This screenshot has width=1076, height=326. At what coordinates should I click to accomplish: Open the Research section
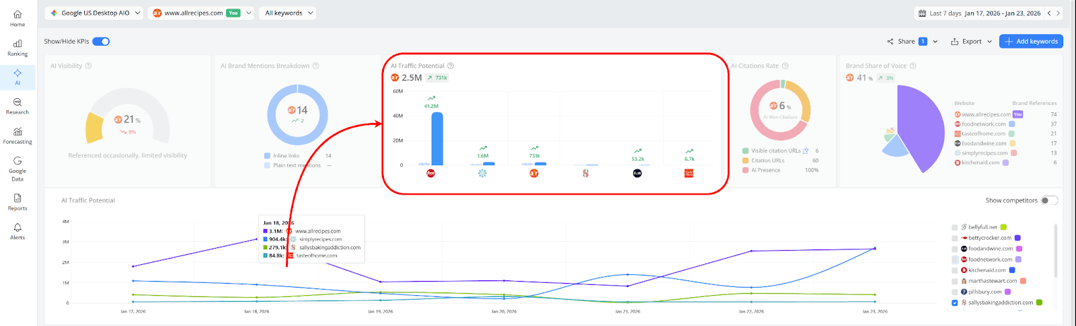(x=17, y=106)
